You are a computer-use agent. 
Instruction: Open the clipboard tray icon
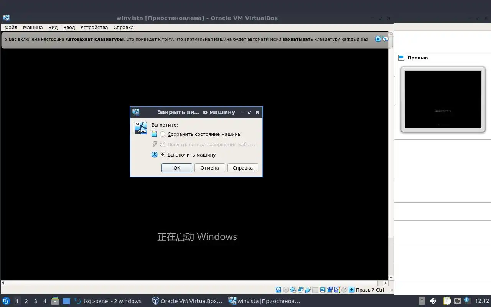coord(447,301)
